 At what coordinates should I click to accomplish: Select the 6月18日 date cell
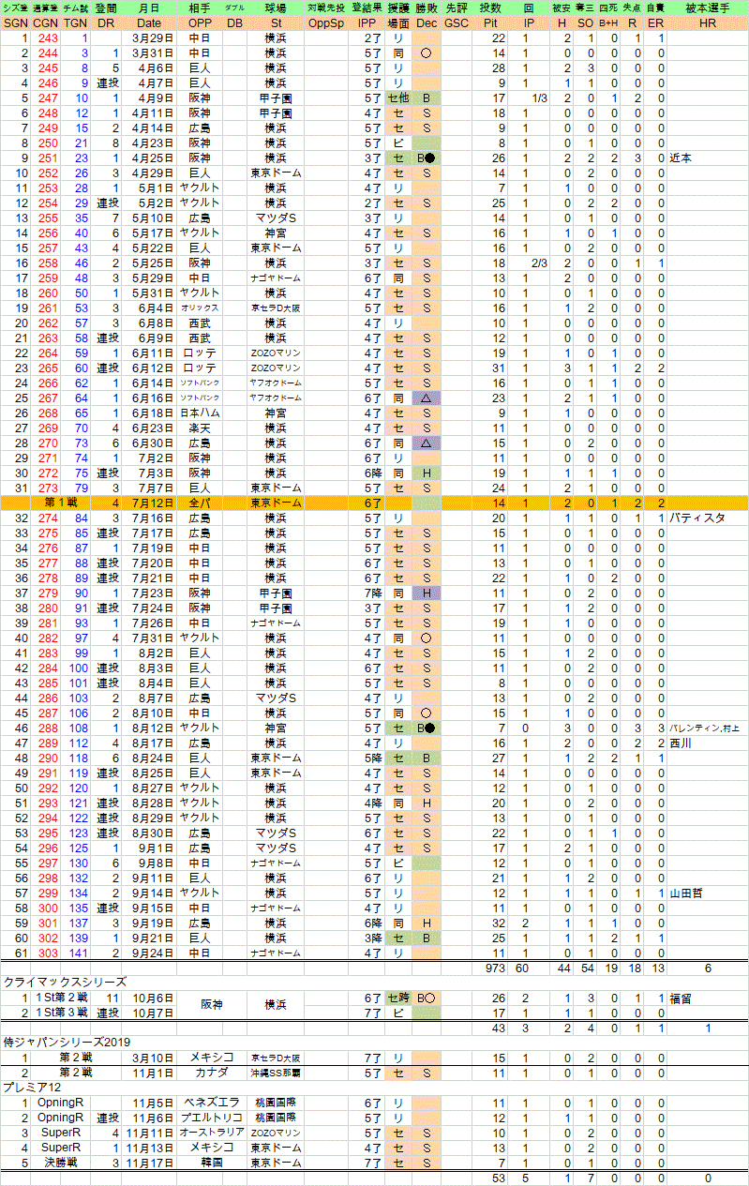[x=148, y=412]
